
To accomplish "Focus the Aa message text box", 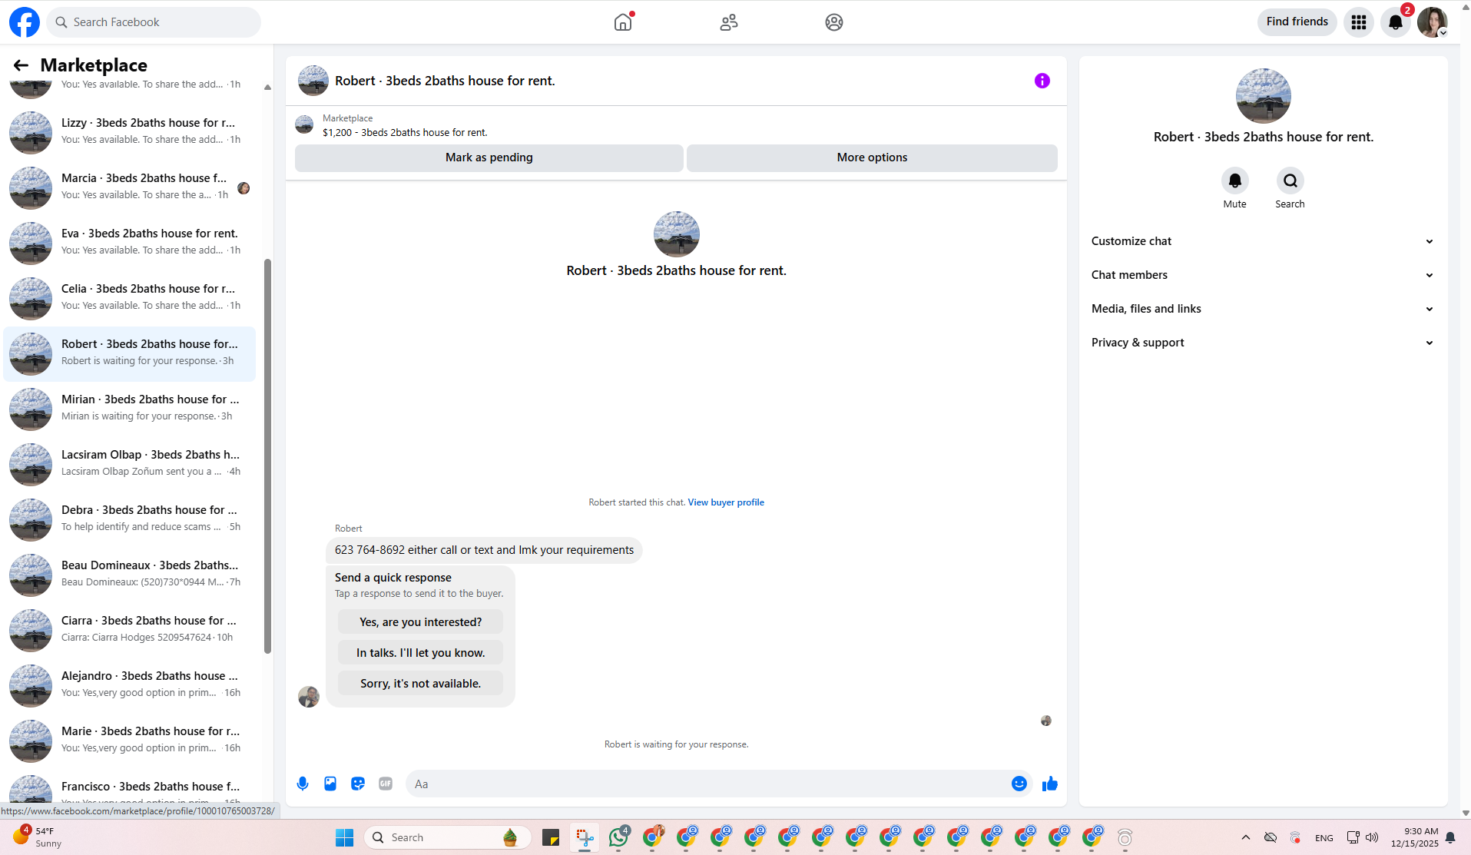I will (x=707, y=784).
